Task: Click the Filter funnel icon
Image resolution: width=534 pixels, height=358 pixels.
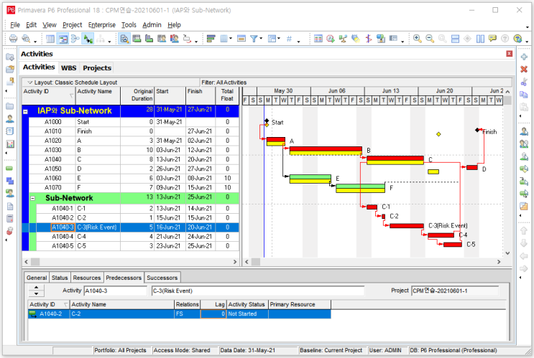Action: click(x=254, y=39)
